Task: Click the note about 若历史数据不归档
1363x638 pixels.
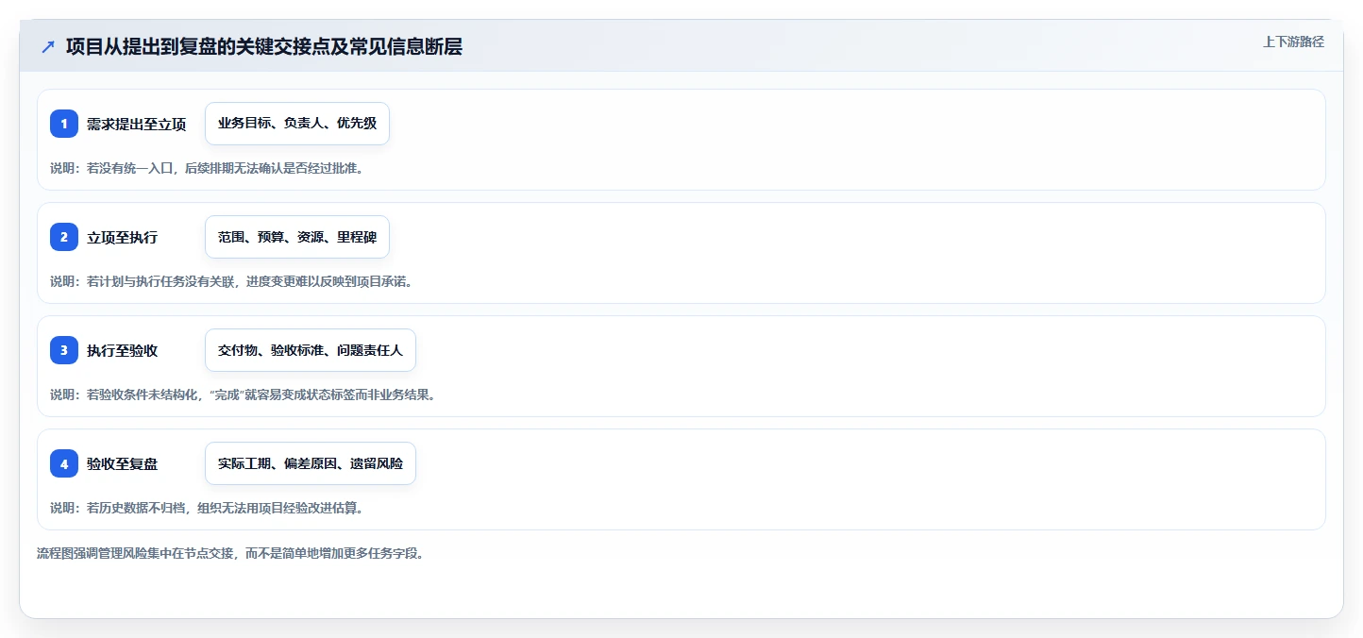Action: tap(207, 508)
